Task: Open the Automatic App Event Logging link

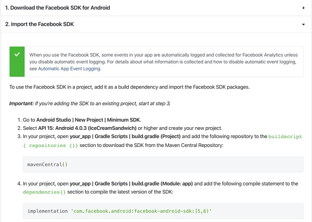Action: click(70, 68)
